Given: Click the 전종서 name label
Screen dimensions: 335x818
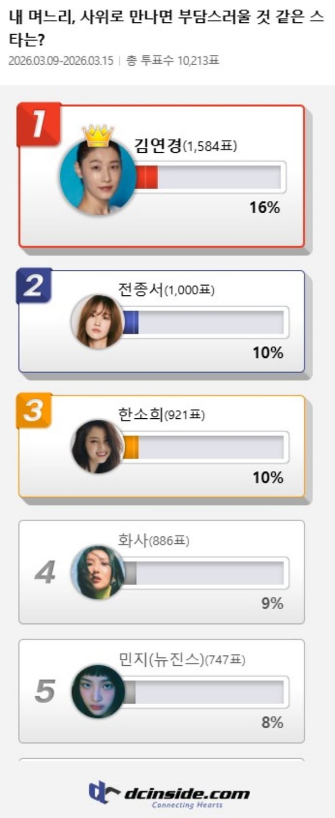Looking at the screenshot, I should click(140, 289).
